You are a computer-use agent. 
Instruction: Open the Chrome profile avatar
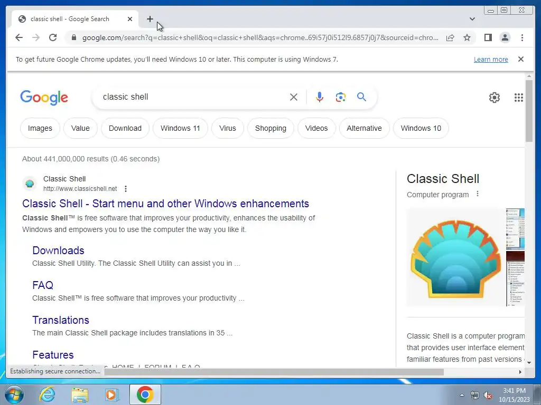pos(505,37)
